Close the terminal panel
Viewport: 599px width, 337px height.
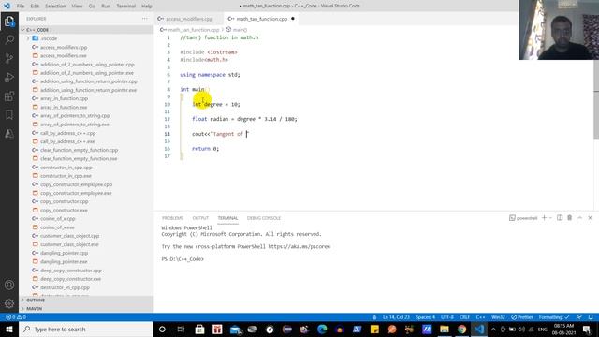point(590,218)
